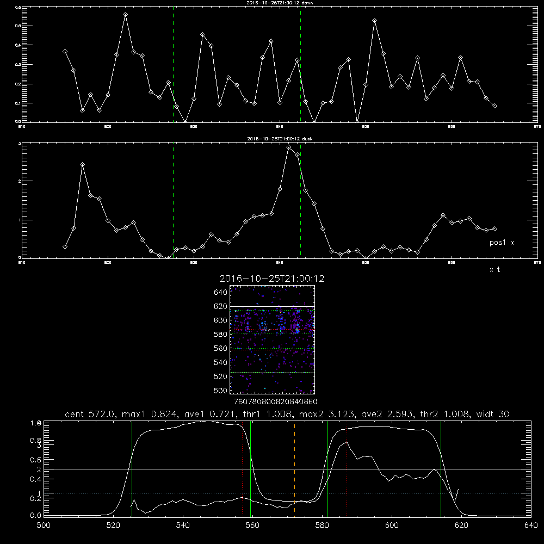Click the last diamond point of the dawn plot

point(494,106)
